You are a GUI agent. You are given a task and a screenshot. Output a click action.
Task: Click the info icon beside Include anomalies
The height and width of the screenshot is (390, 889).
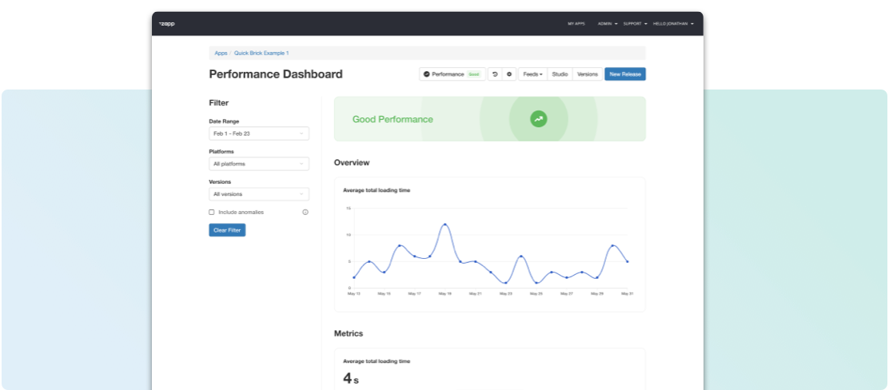point(305,213)
